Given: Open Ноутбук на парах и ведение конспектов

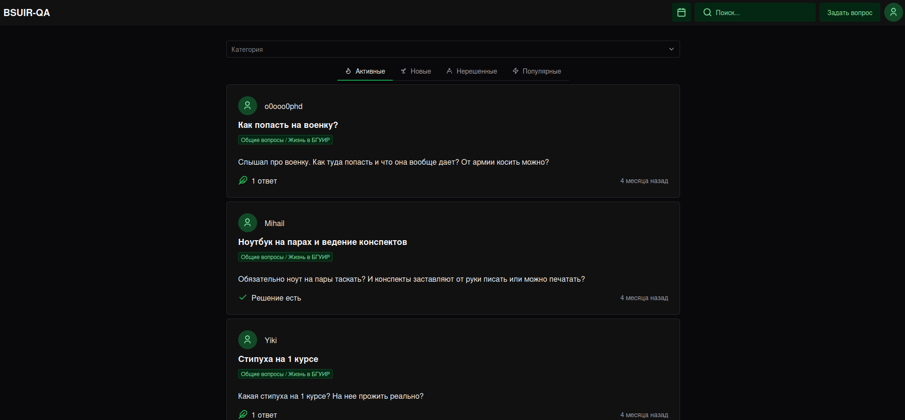Looking at the screenshot, I should [322, 242].
